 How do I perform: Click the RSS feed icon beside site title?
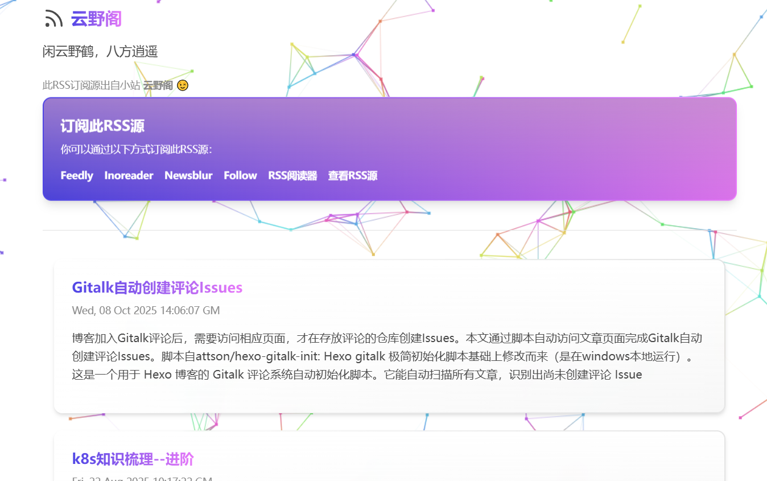53,19
